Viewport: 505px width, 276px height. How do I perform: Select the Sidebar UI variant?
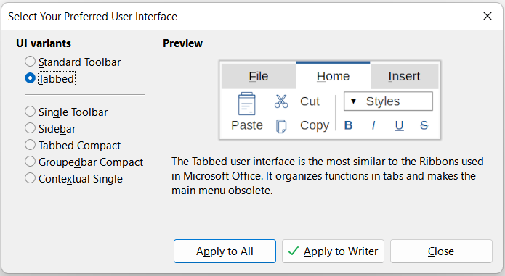point(50,129)
